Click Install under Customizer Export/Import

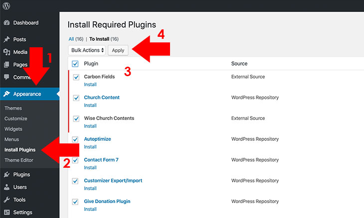coord(90,189)
